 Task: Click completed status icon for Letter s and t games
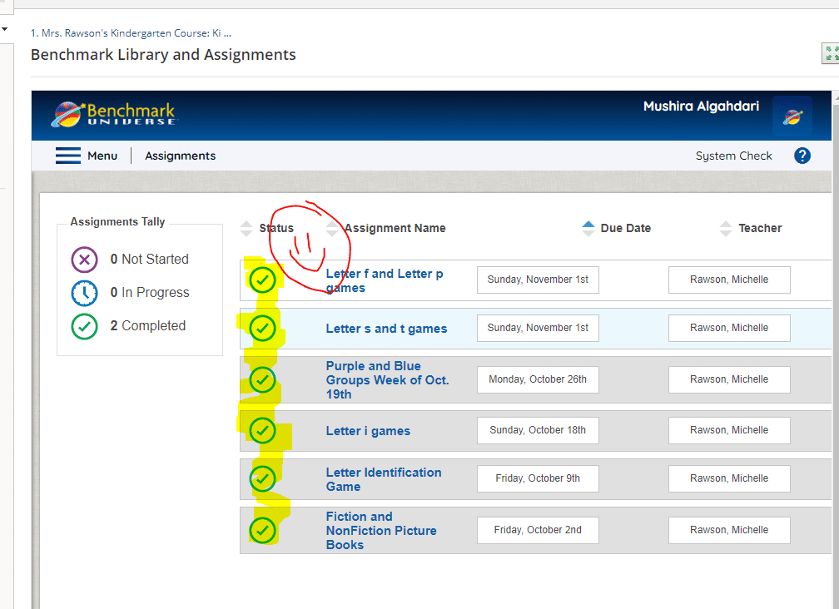click(262, 329)
